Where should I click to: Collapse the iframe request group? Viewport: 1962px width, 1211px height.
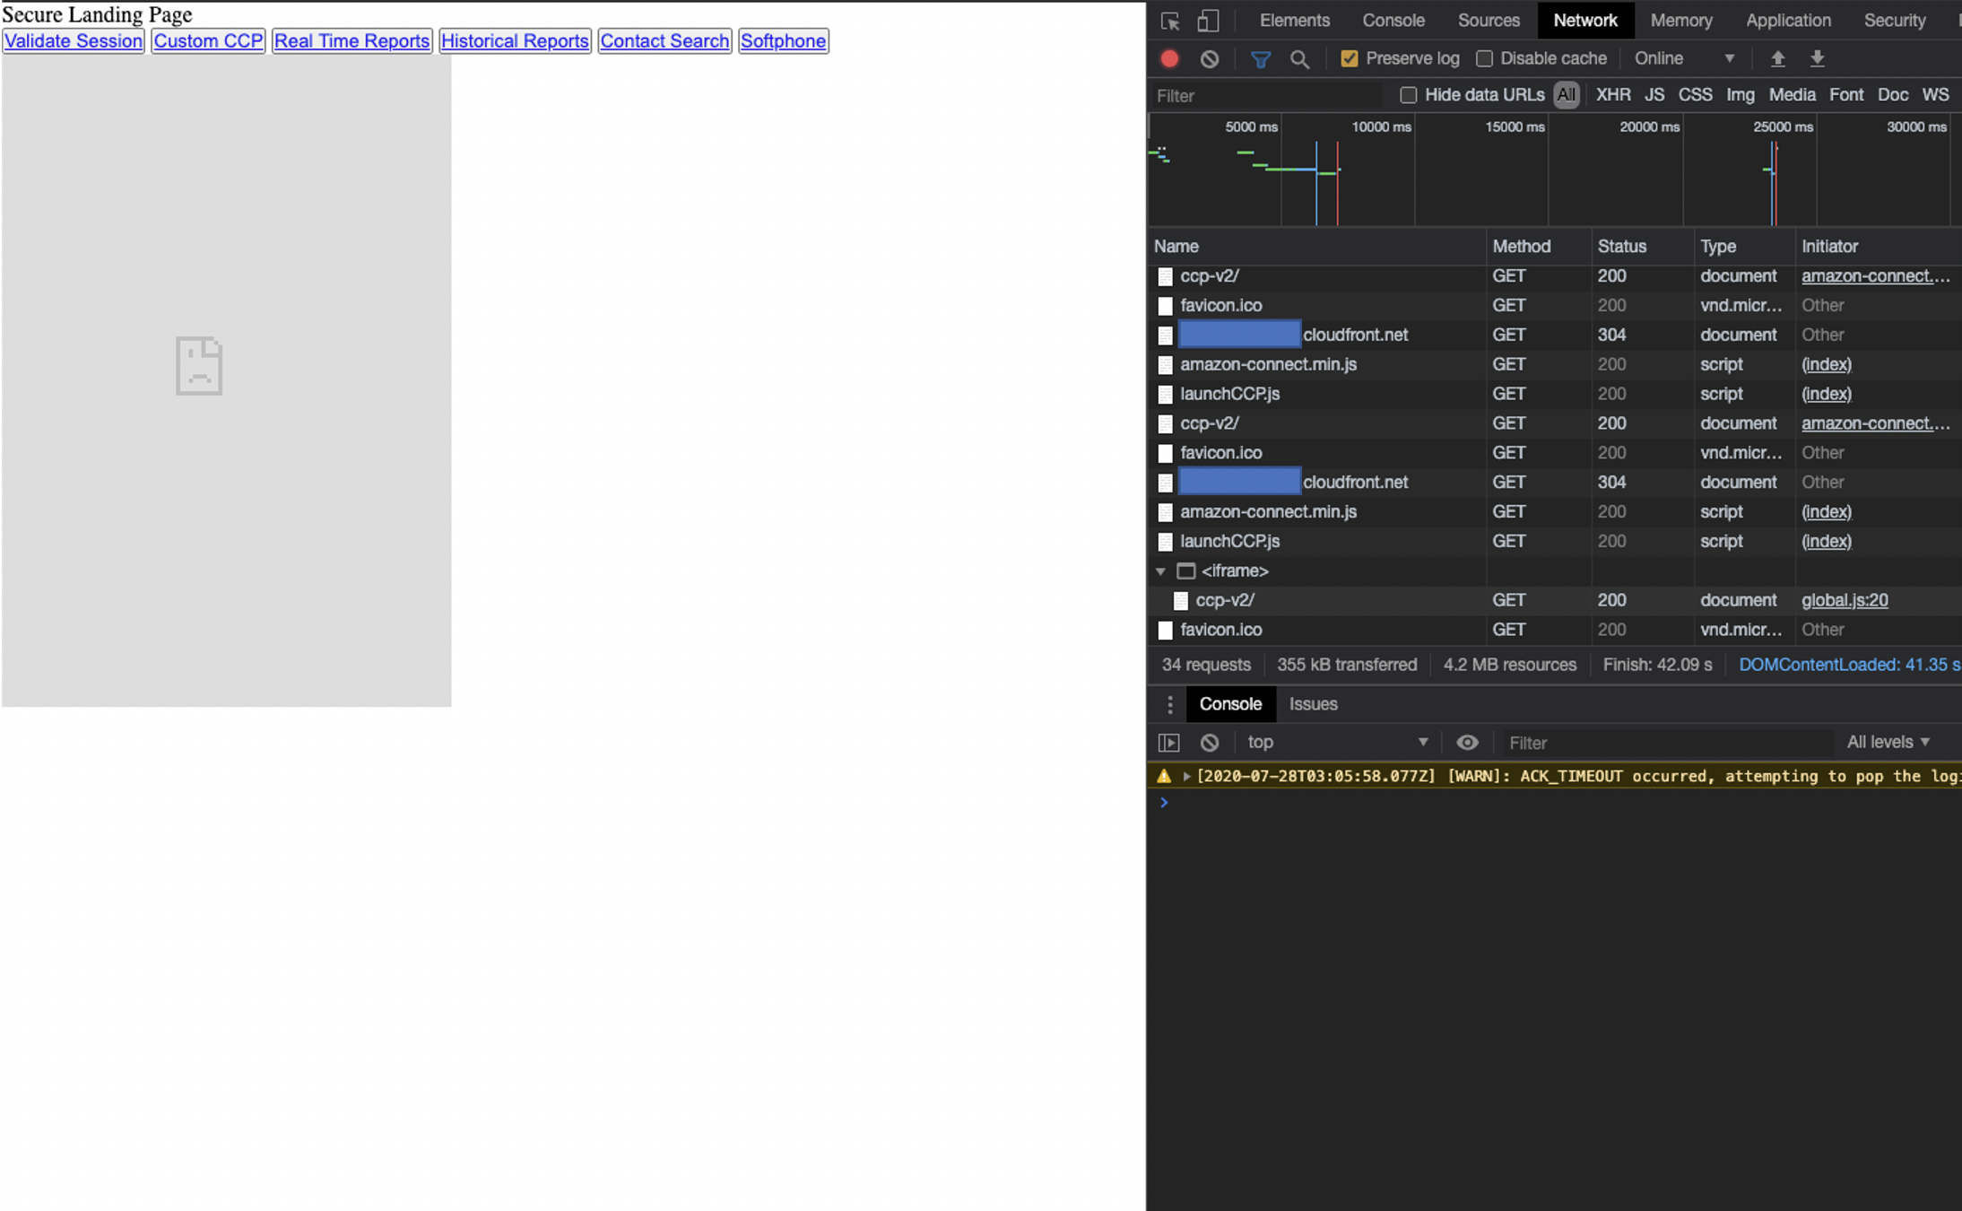pyautogui.click(x=1161, y=571)
